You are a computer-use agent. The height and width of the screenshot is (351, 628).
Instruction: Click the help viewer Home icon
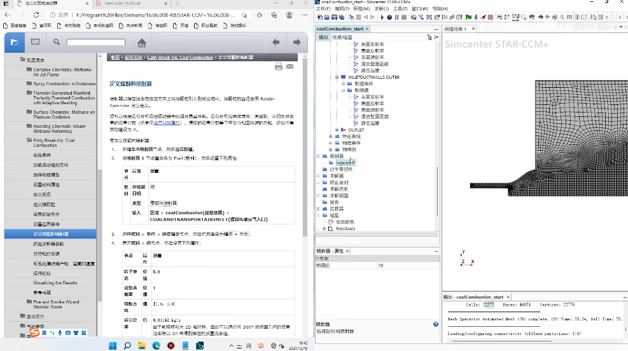[x=141, y=43]
